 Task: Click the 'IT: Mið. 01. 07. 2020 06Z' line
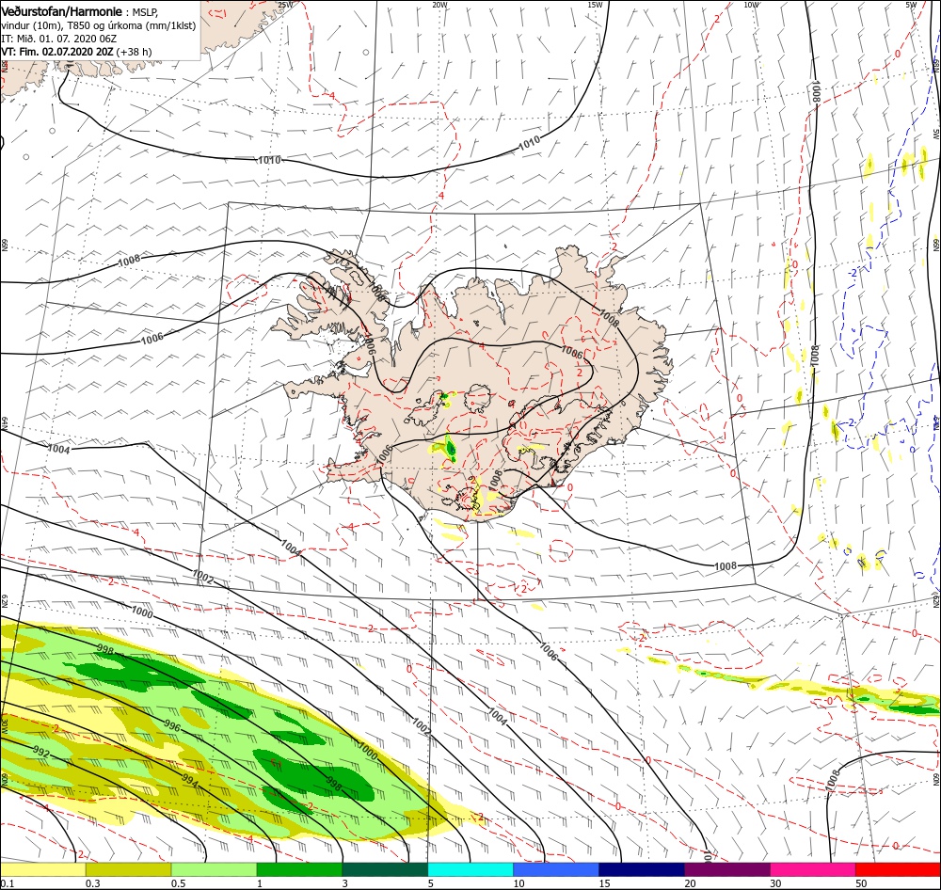click(58, 39)
